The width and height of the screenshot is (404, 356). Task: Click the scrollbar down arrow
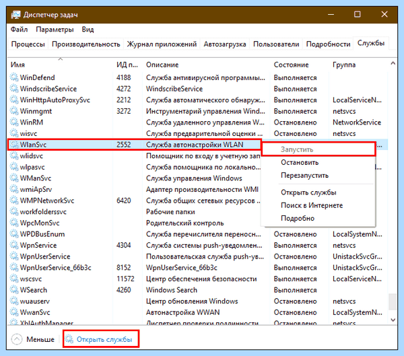point(393,320)
